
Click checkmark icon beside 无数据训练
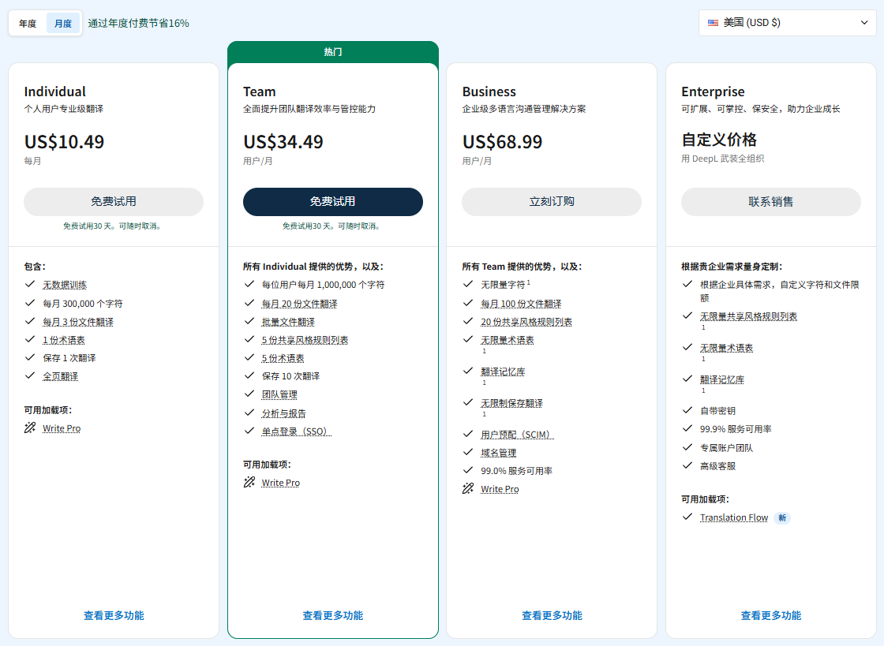tap(30, 285)
